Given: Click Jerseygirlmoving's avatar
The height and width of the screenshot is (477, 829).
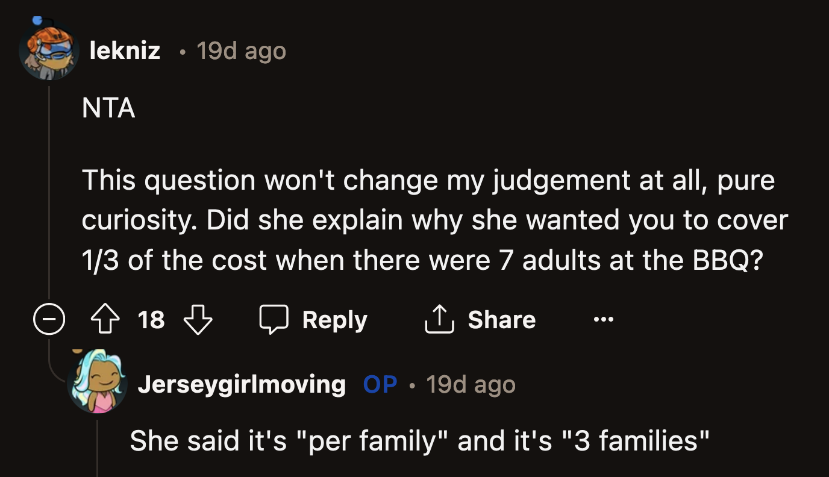Looking at the screenshot, I should (x=97, y=382).
